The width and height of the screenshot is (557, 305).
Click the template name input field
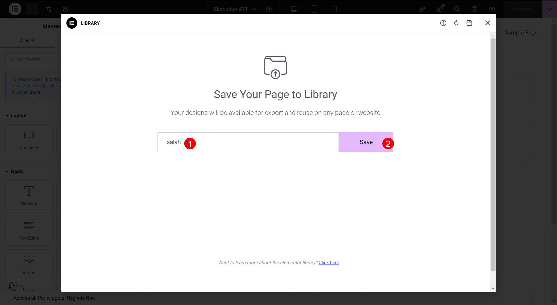tap(248, 142)
